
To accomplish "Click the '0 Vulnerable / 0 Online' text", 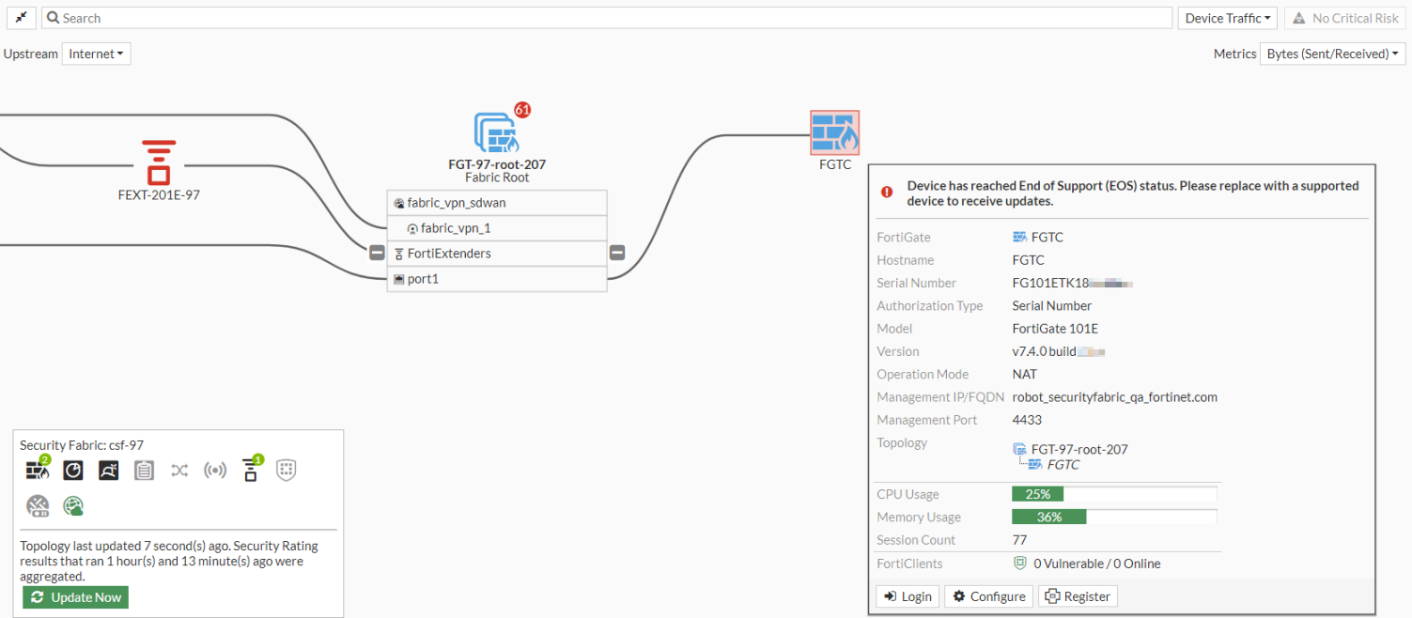I will (1097, 564).
